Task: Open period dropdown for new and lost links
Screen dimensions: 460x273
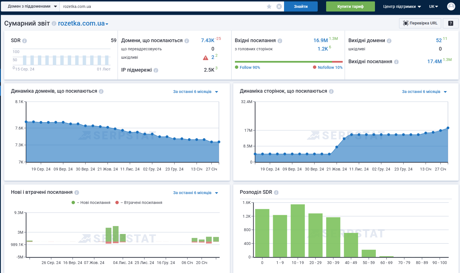Action: tap(196, 193)
